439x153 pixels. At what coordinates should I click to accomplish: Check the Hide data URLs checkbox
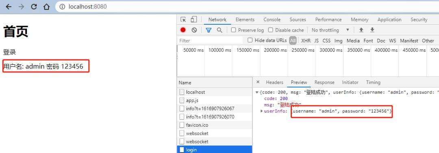pos(250,40)
